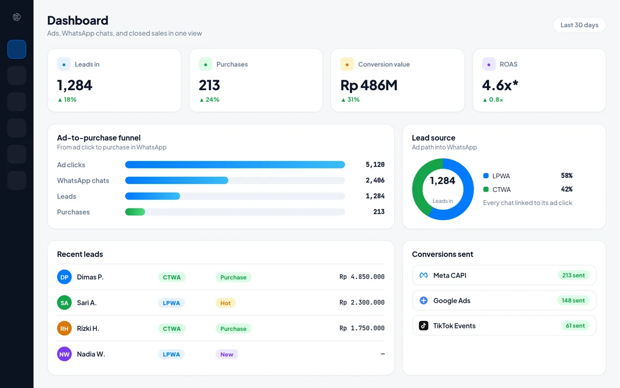This screenshot has height=388, width=620.
Task: Click the LPWA tag in Nadia W. row
Action: (x=171, y=354)
